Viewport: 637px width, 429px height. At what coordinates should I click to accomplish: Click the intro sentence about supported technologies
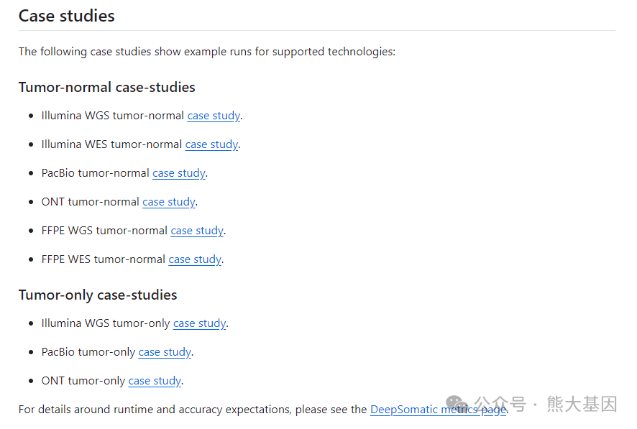tap(207, 52)
